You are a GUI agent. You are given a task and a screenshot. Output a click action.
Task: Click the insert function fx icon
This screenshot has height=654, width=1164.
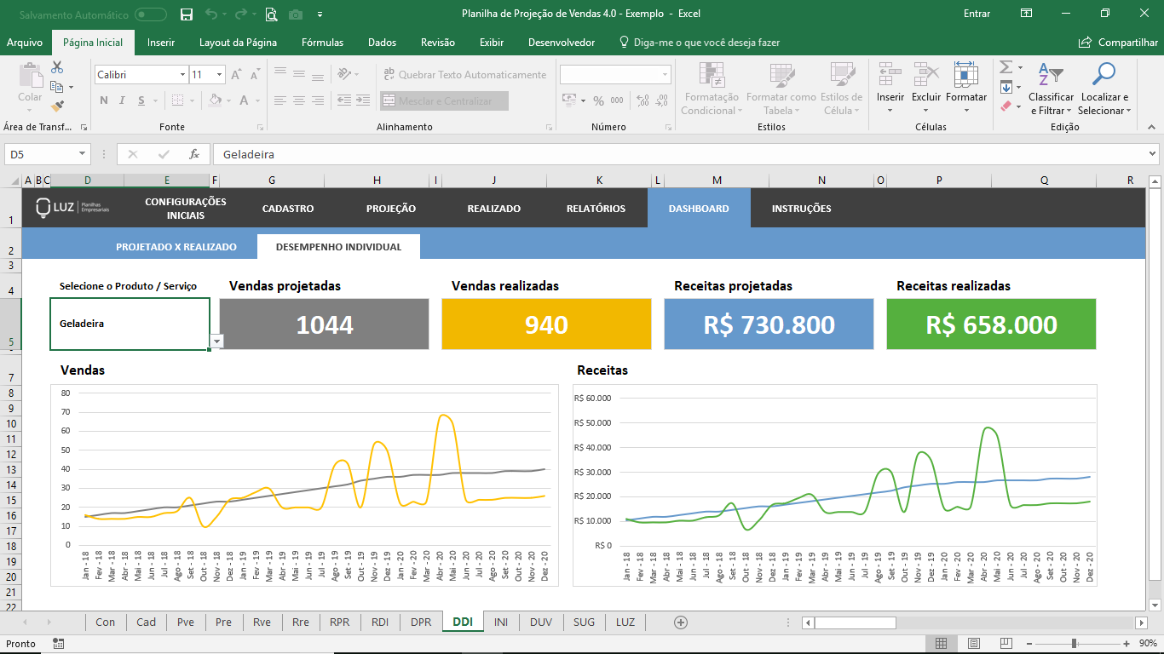194,154
